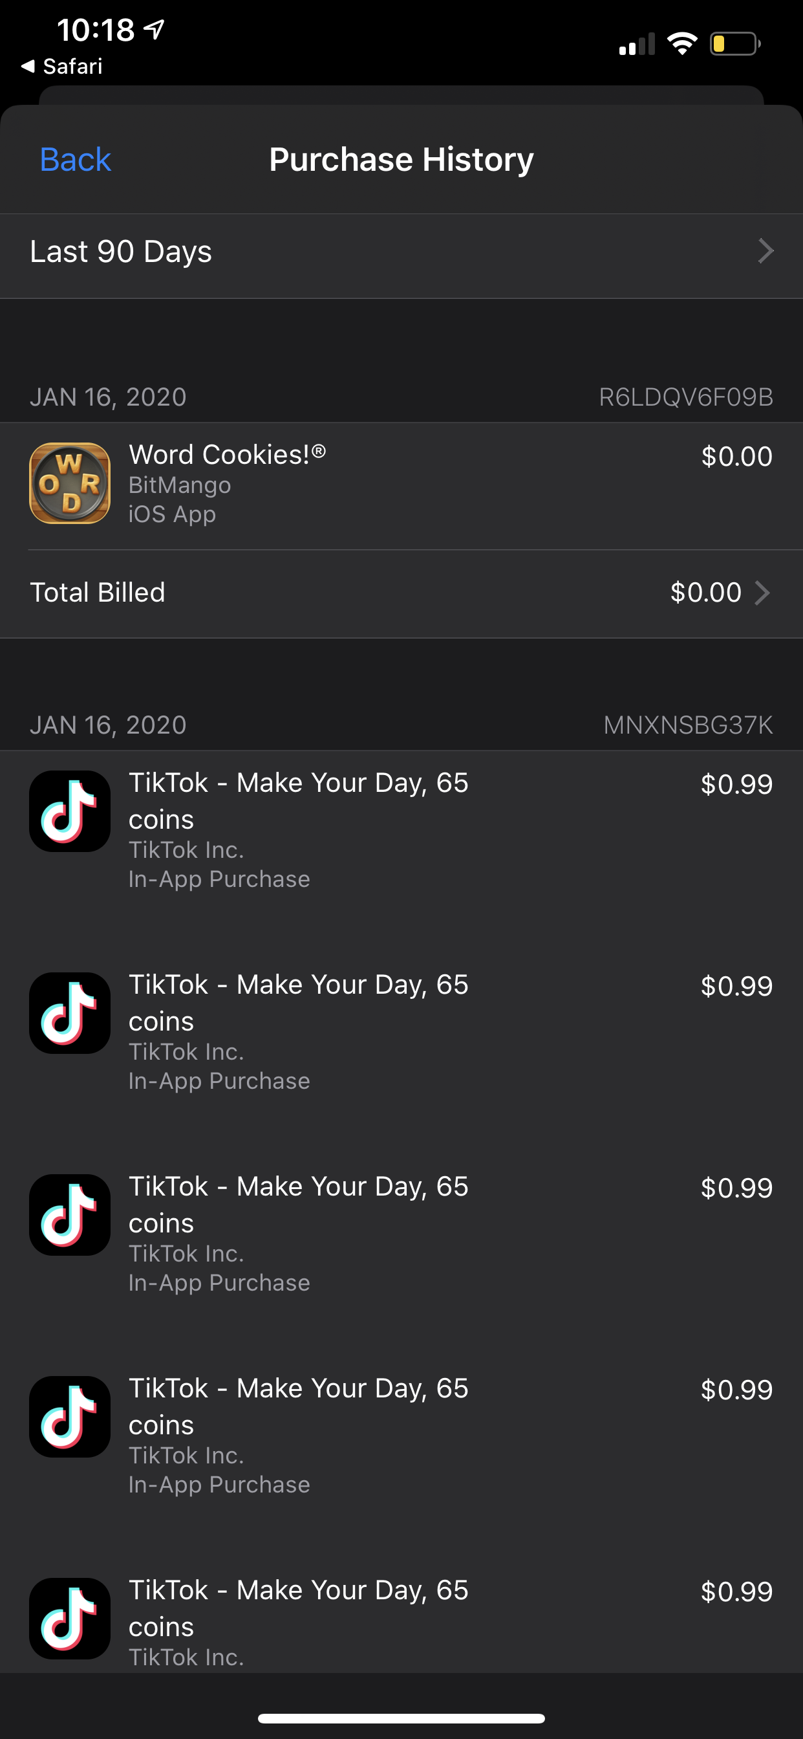Viewport: 803px width, 1739px height.
Task: Tap the fourth TikTok purchase icon
Action: tap(70, 1416)
